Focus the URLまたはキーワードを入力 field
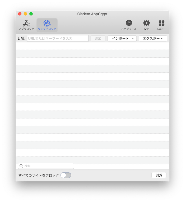The height and width of the screenshot is (202, 185). (58, 38)
